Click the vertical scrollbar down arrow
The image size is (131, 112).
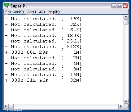[x=126, y=101]
